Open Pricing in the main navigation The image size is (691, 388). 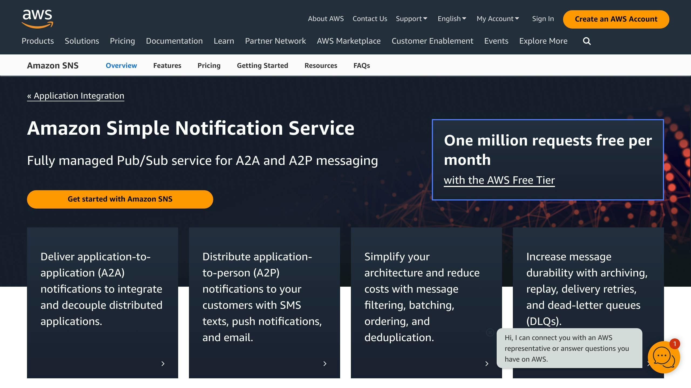122,41
